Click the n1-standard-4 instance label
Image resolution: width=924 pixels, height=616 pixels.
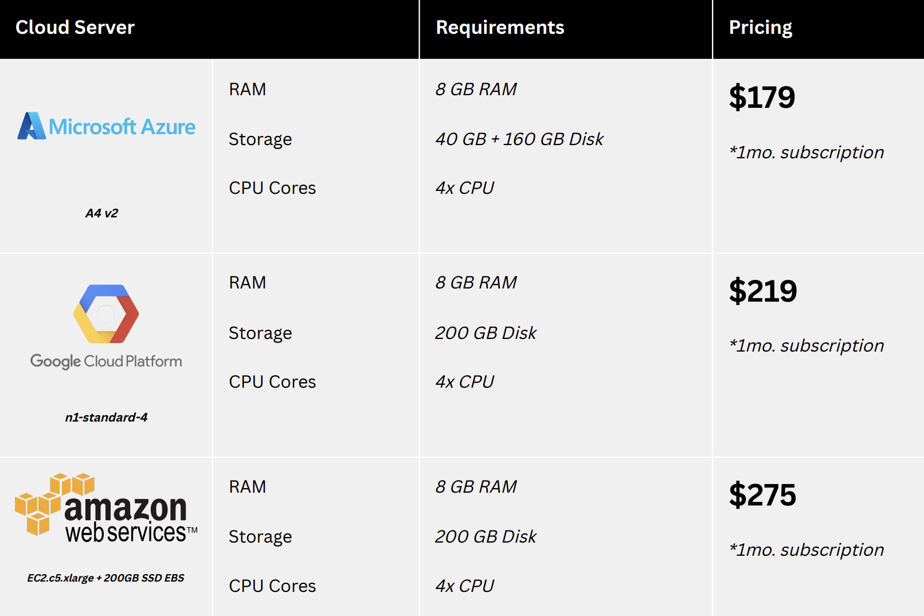click(x=106, y=418)
